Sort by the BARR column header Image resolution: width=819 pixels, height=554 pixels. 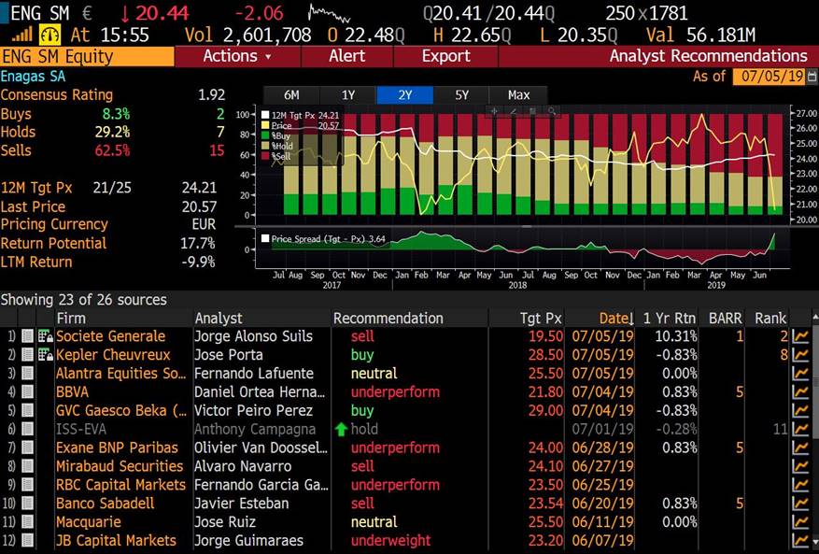(725, 319)
